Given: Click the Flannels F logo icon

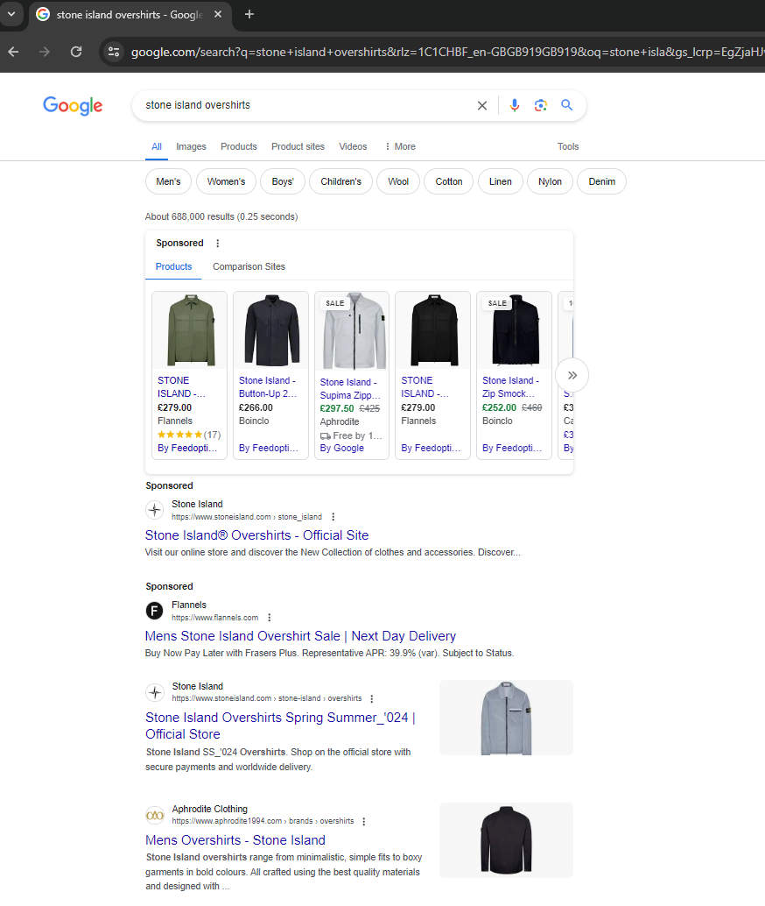Looking at the screenshot, I should [154, 611].
